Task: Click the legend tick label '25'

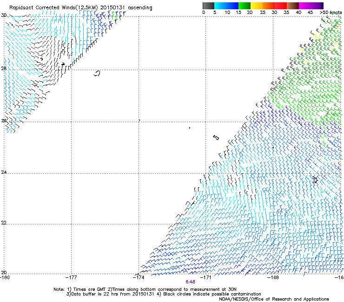Action: point(262,13)
